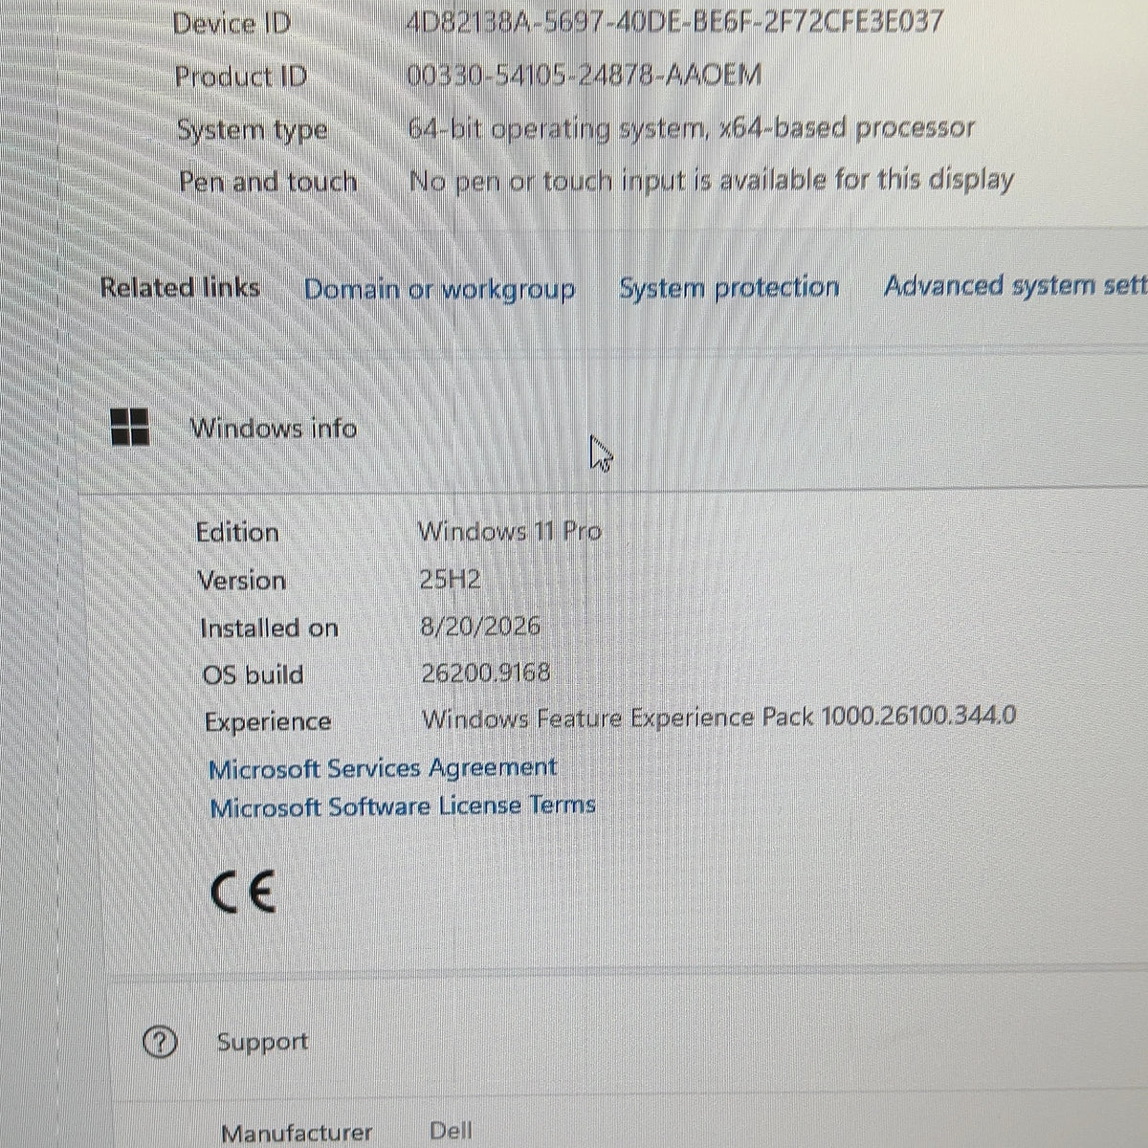Click the Manufacturer value Dell
1148x1148 pixels.
point(451,1130)
